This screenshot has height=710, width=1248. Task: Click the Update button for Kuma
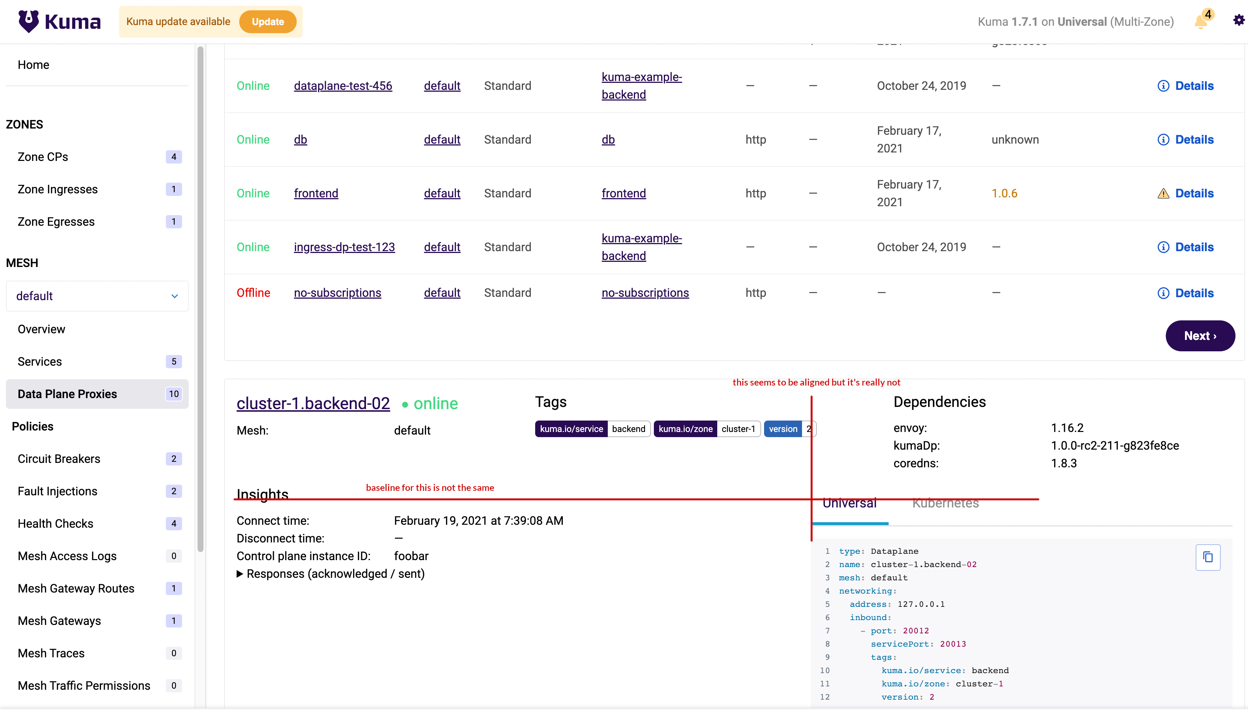268,21
